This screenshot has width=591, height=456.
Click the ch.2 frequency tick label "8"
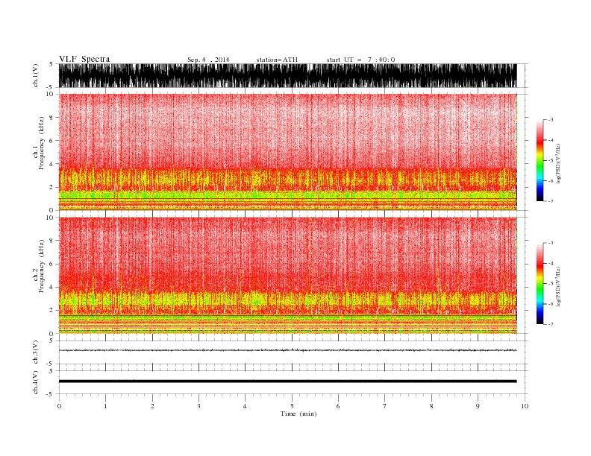pyautogui.click(x=51, y=241)
